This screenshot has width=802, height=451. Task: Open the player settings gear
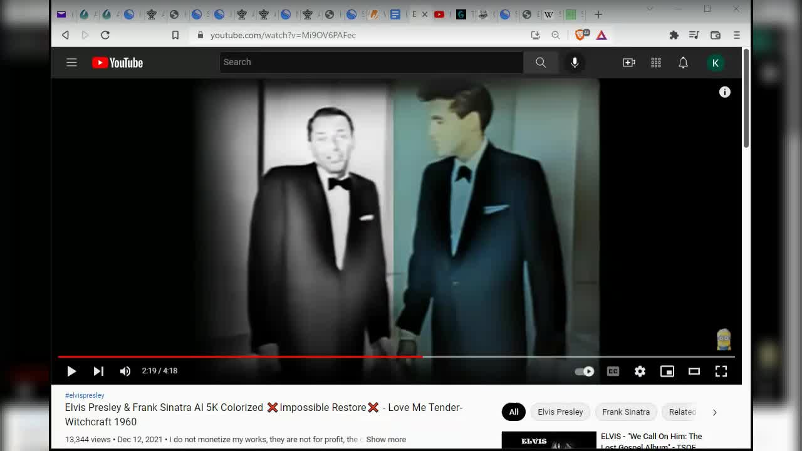[x=640, y=371]
